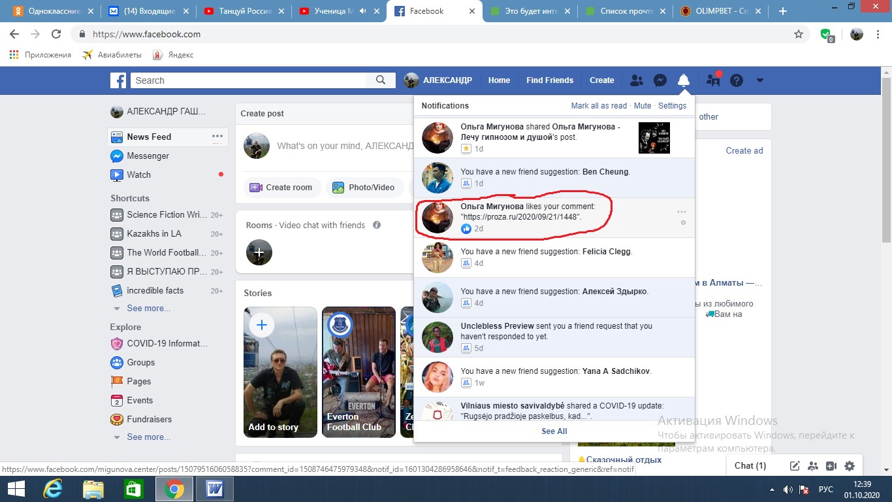Click the Chrome address bar
The image size is (892, 502).
(431, 34)
